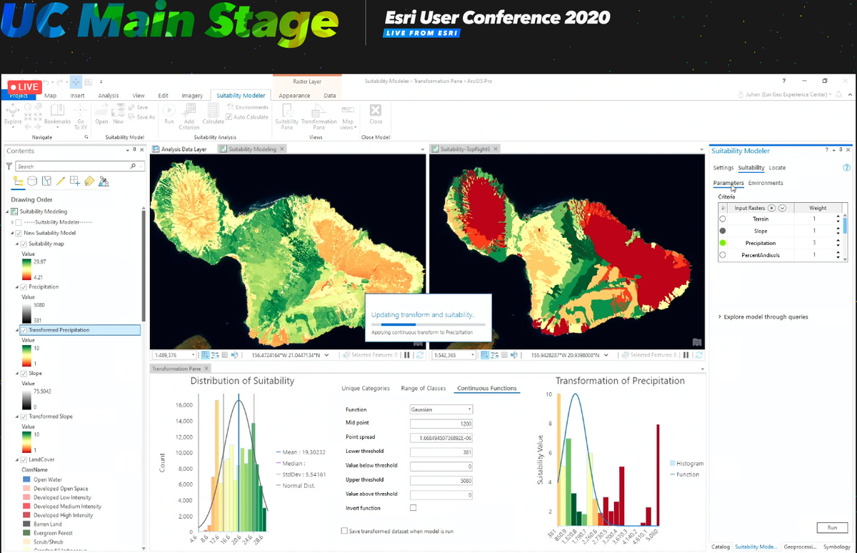Open the Locate tab in Suitability Modeler
857x553 pixels.
click(777, 168)
